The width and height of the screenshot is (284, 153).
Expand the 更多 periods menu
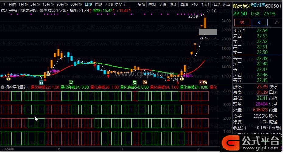[x=120, y=4]
